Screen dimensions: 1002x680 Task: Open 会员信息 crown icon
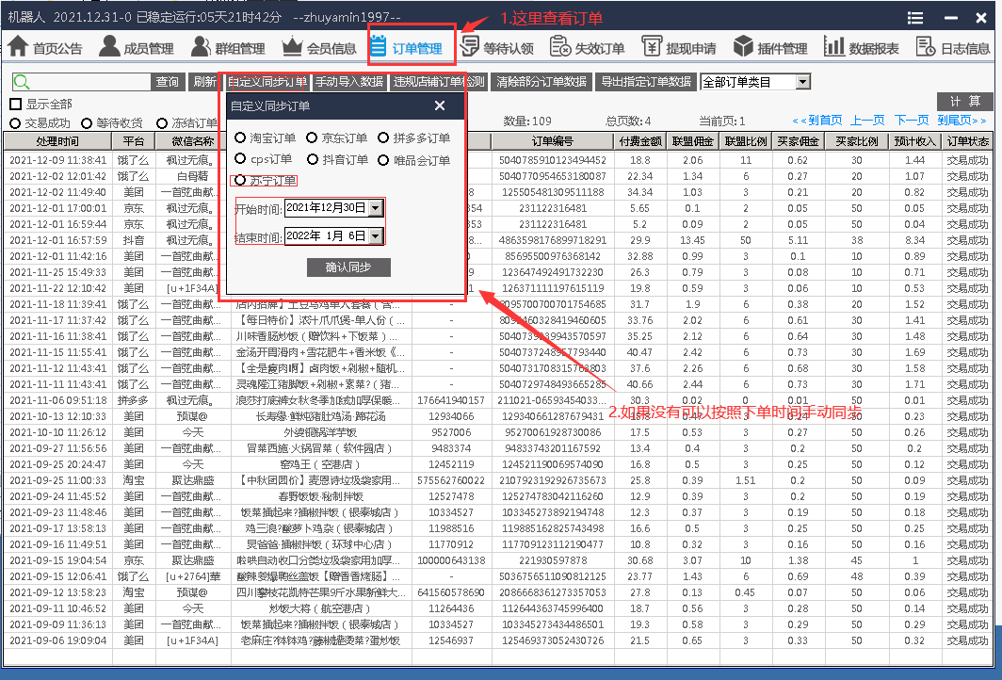coord(292,46)
